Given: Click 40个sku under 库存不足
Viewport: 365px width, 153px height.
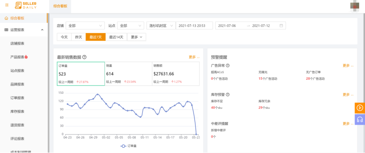Looking at the screenshot, I should (x=216, y=108).
